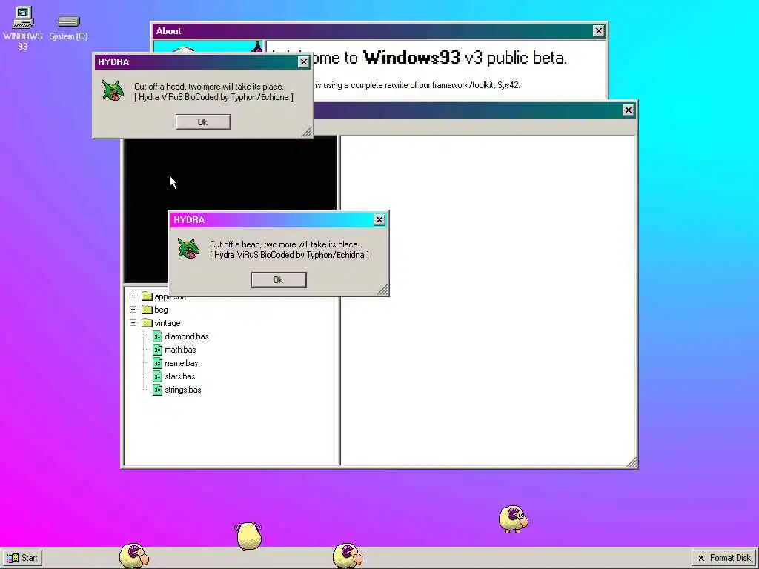Select the vintage folder icon
The image size is (759, 569).
pos(148,323)
